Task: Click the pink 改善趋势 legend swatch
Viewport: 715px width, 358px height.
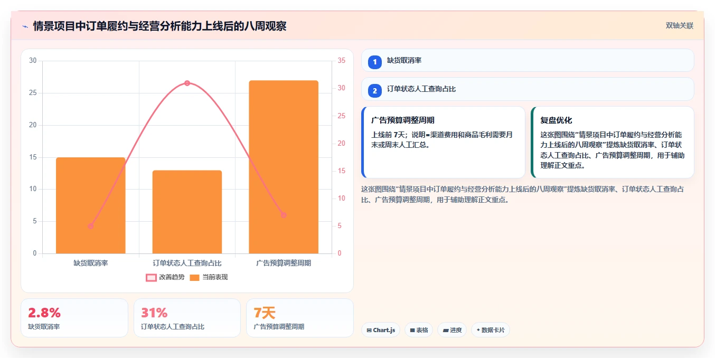Action: [x=151, y=278]
